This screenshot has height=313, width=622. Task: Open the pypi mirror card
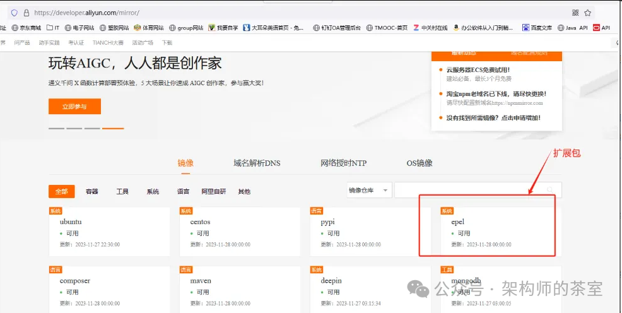coord(370,232)
